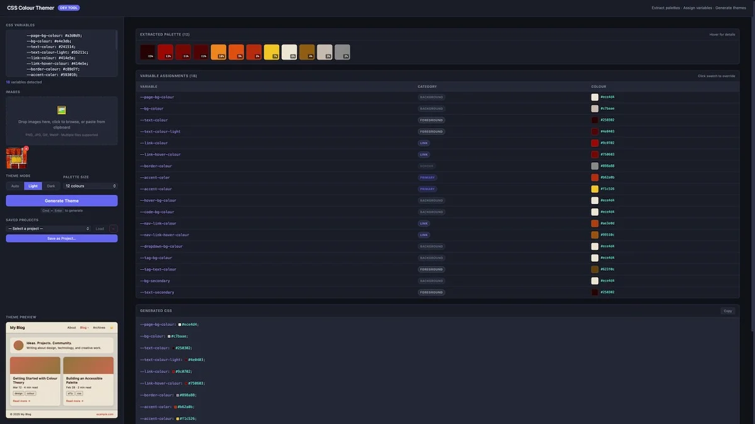Select the Light theme mode

(33, 186)
